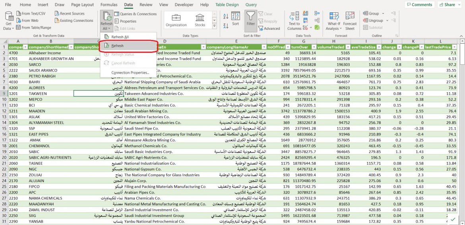Import data From Text/CSV
This screenshot has width=465, height=225.
point(31,14)
